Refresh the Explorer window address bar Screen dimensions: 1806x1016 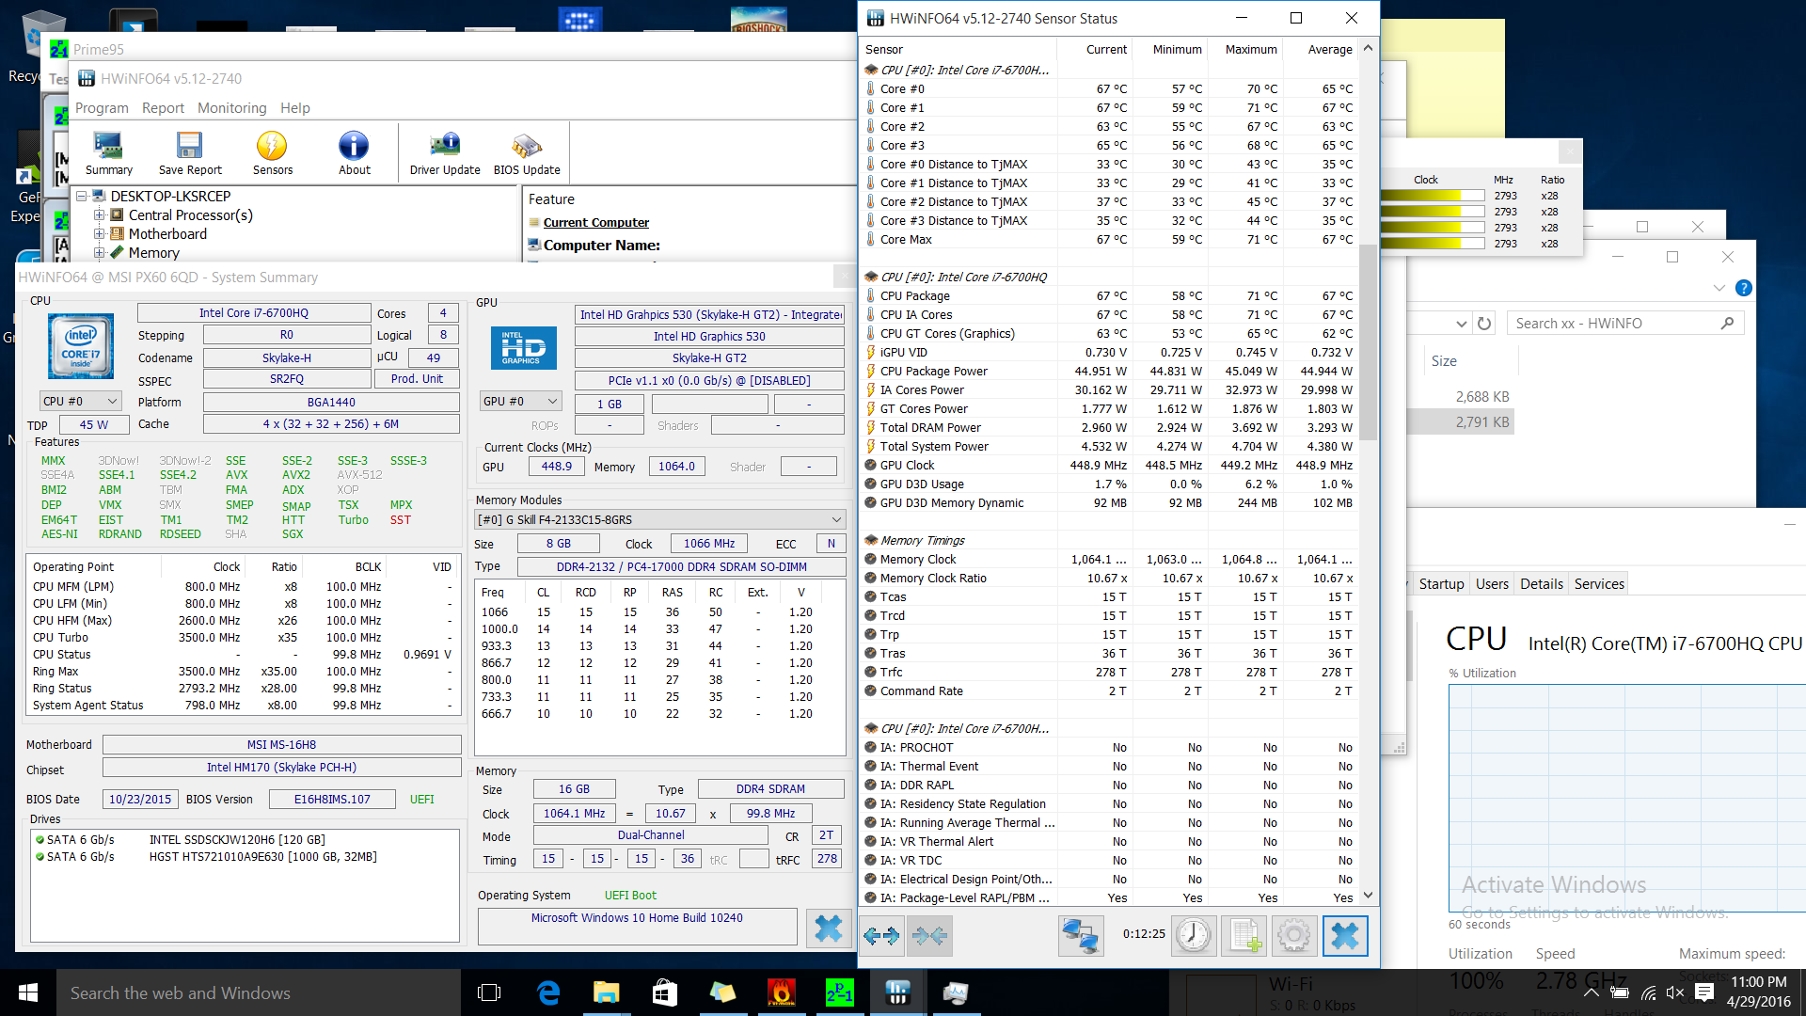pos(1484,323)
